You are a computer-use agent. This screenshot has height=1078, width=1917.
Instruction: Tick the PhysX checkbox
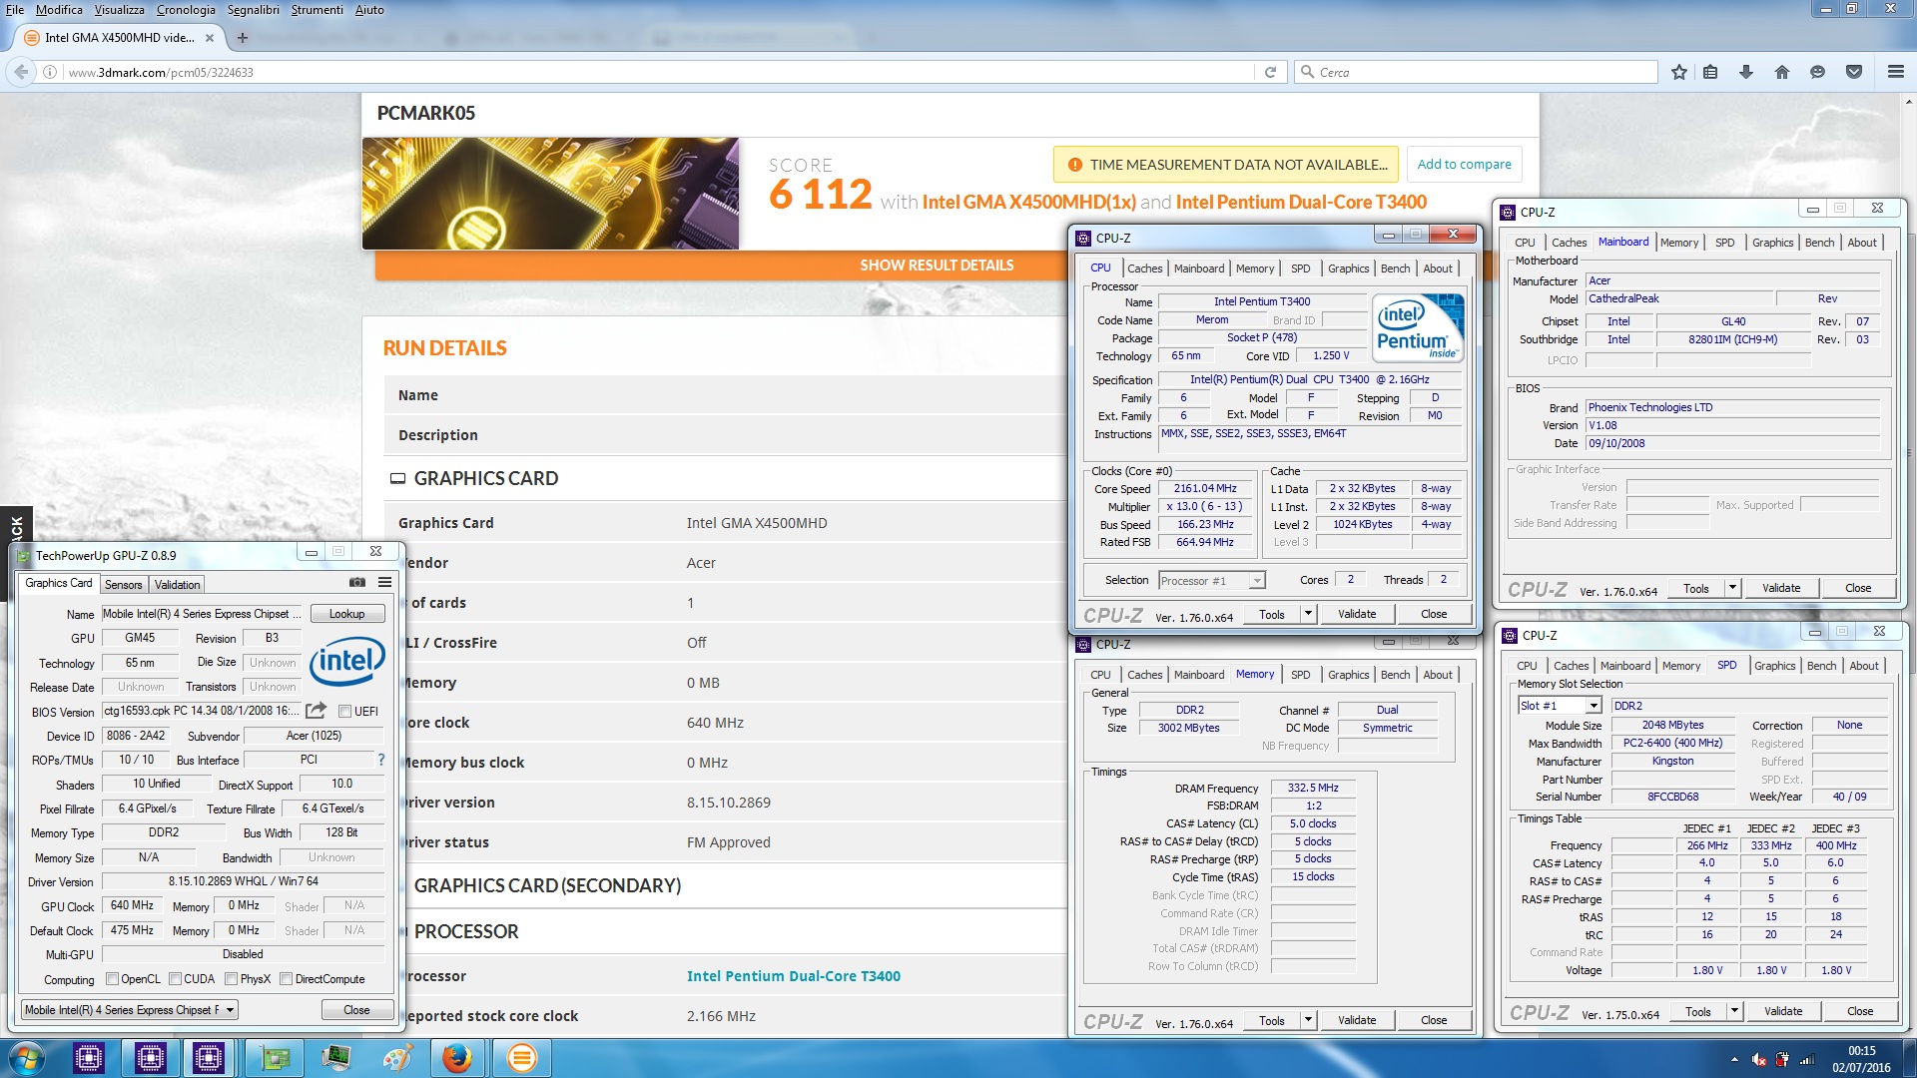(231, 979)
